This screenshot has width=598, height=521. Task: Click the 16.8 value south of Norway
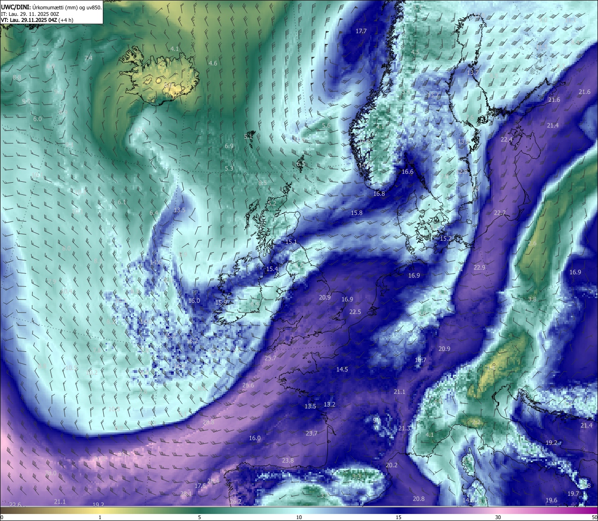tap(379, 194)
